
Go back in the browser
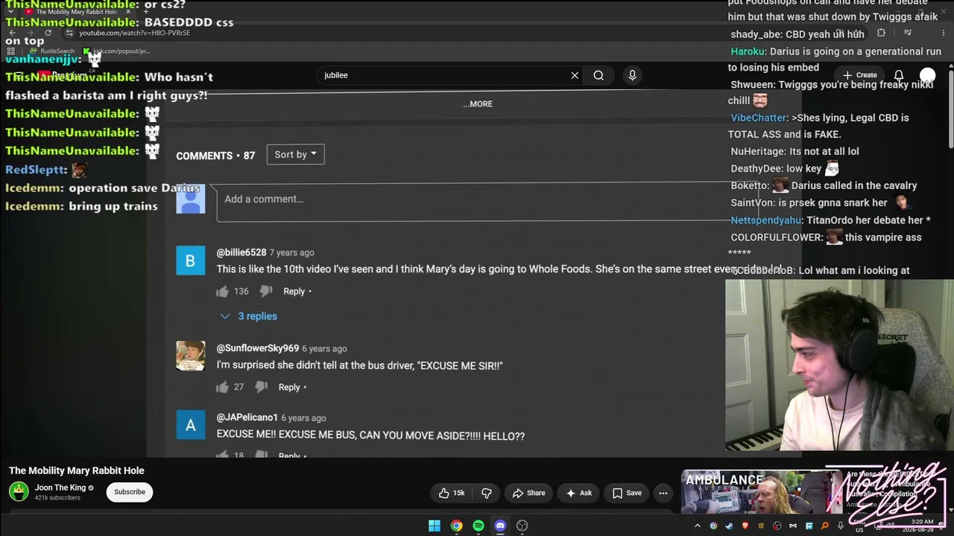tap(12, 33)
